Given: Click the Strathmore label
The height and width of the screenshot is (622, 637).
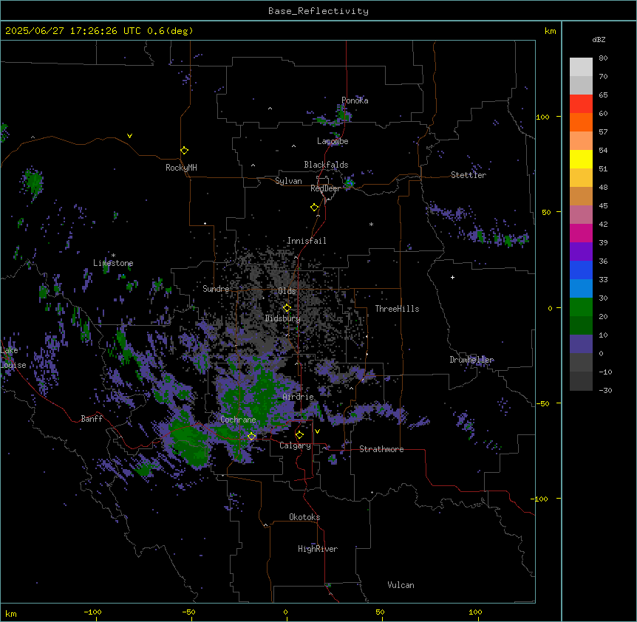Looking at the screenshot, I should click(381, 449).
